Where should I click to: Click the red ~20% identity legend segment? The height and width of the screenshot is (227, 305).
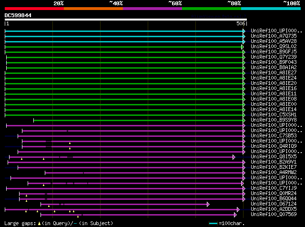click(x=34, y=9)
